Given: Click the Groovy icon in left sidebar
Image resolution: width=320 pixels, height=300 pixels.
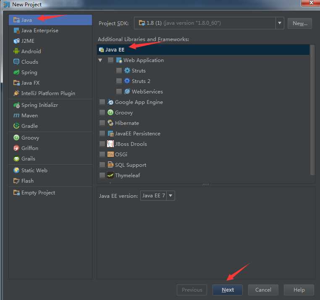Looking at the screenshot, I should point(16,138).
